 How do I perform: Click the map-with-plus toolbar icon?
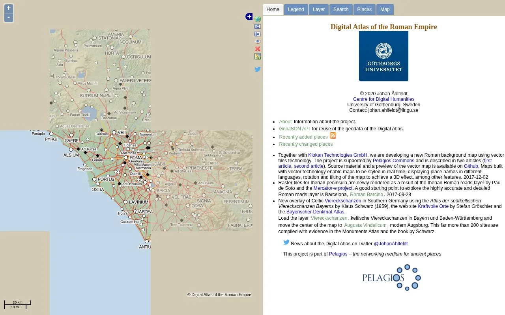258,56
